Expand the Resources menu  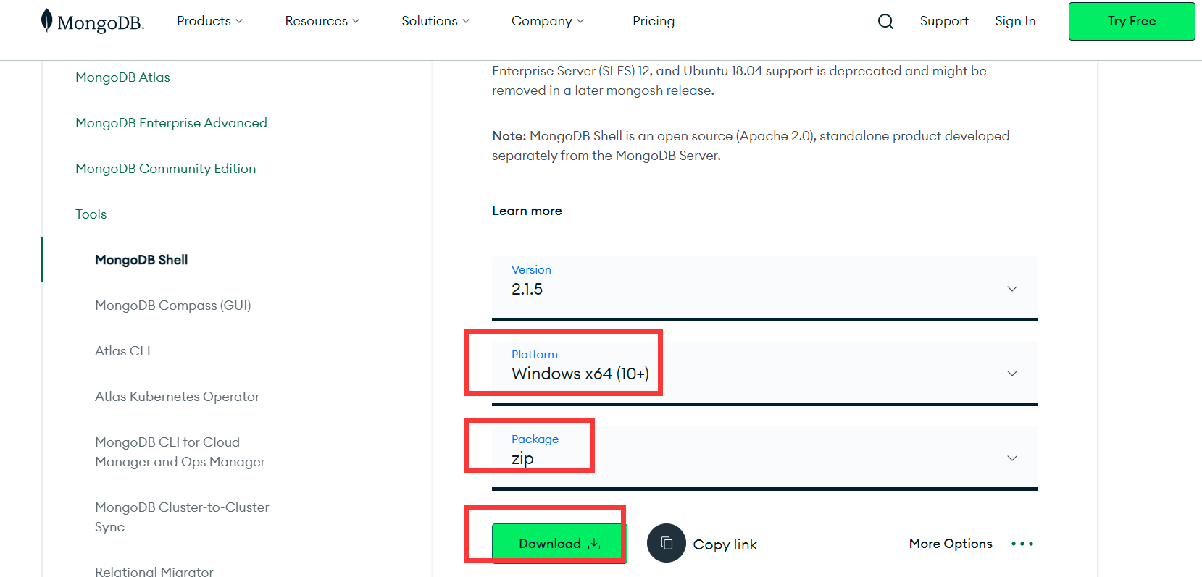tap(322, 21)
